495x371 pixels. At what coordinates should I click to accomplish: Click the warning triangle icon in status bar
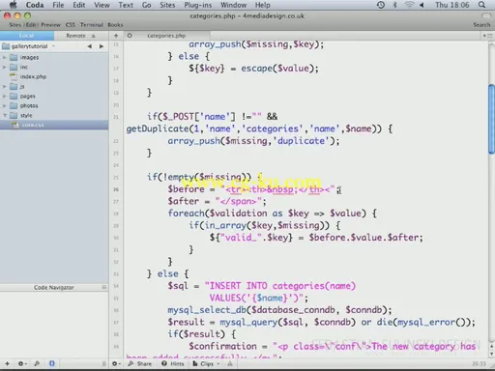230,363
